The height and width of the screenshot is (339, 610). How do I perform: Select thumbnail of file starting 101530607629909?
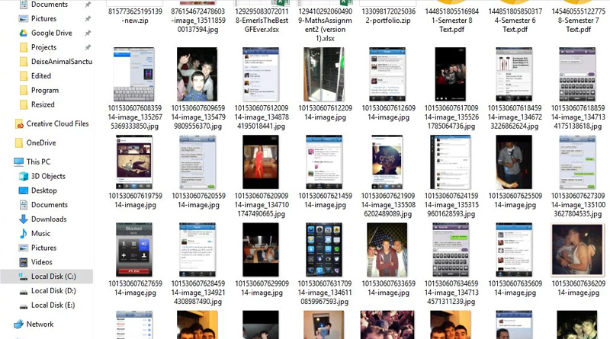(x=261, y=250)
